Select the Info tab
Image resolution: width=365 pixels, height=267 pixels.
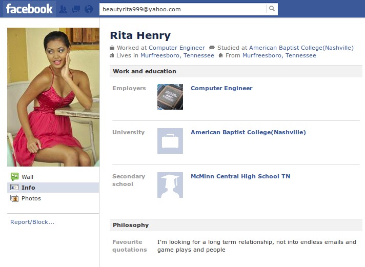coord(53,188)
